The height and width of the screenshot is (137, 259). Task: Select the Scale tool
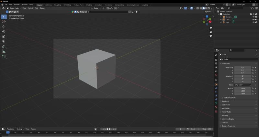pyautogui.click(x=4, y=36)
